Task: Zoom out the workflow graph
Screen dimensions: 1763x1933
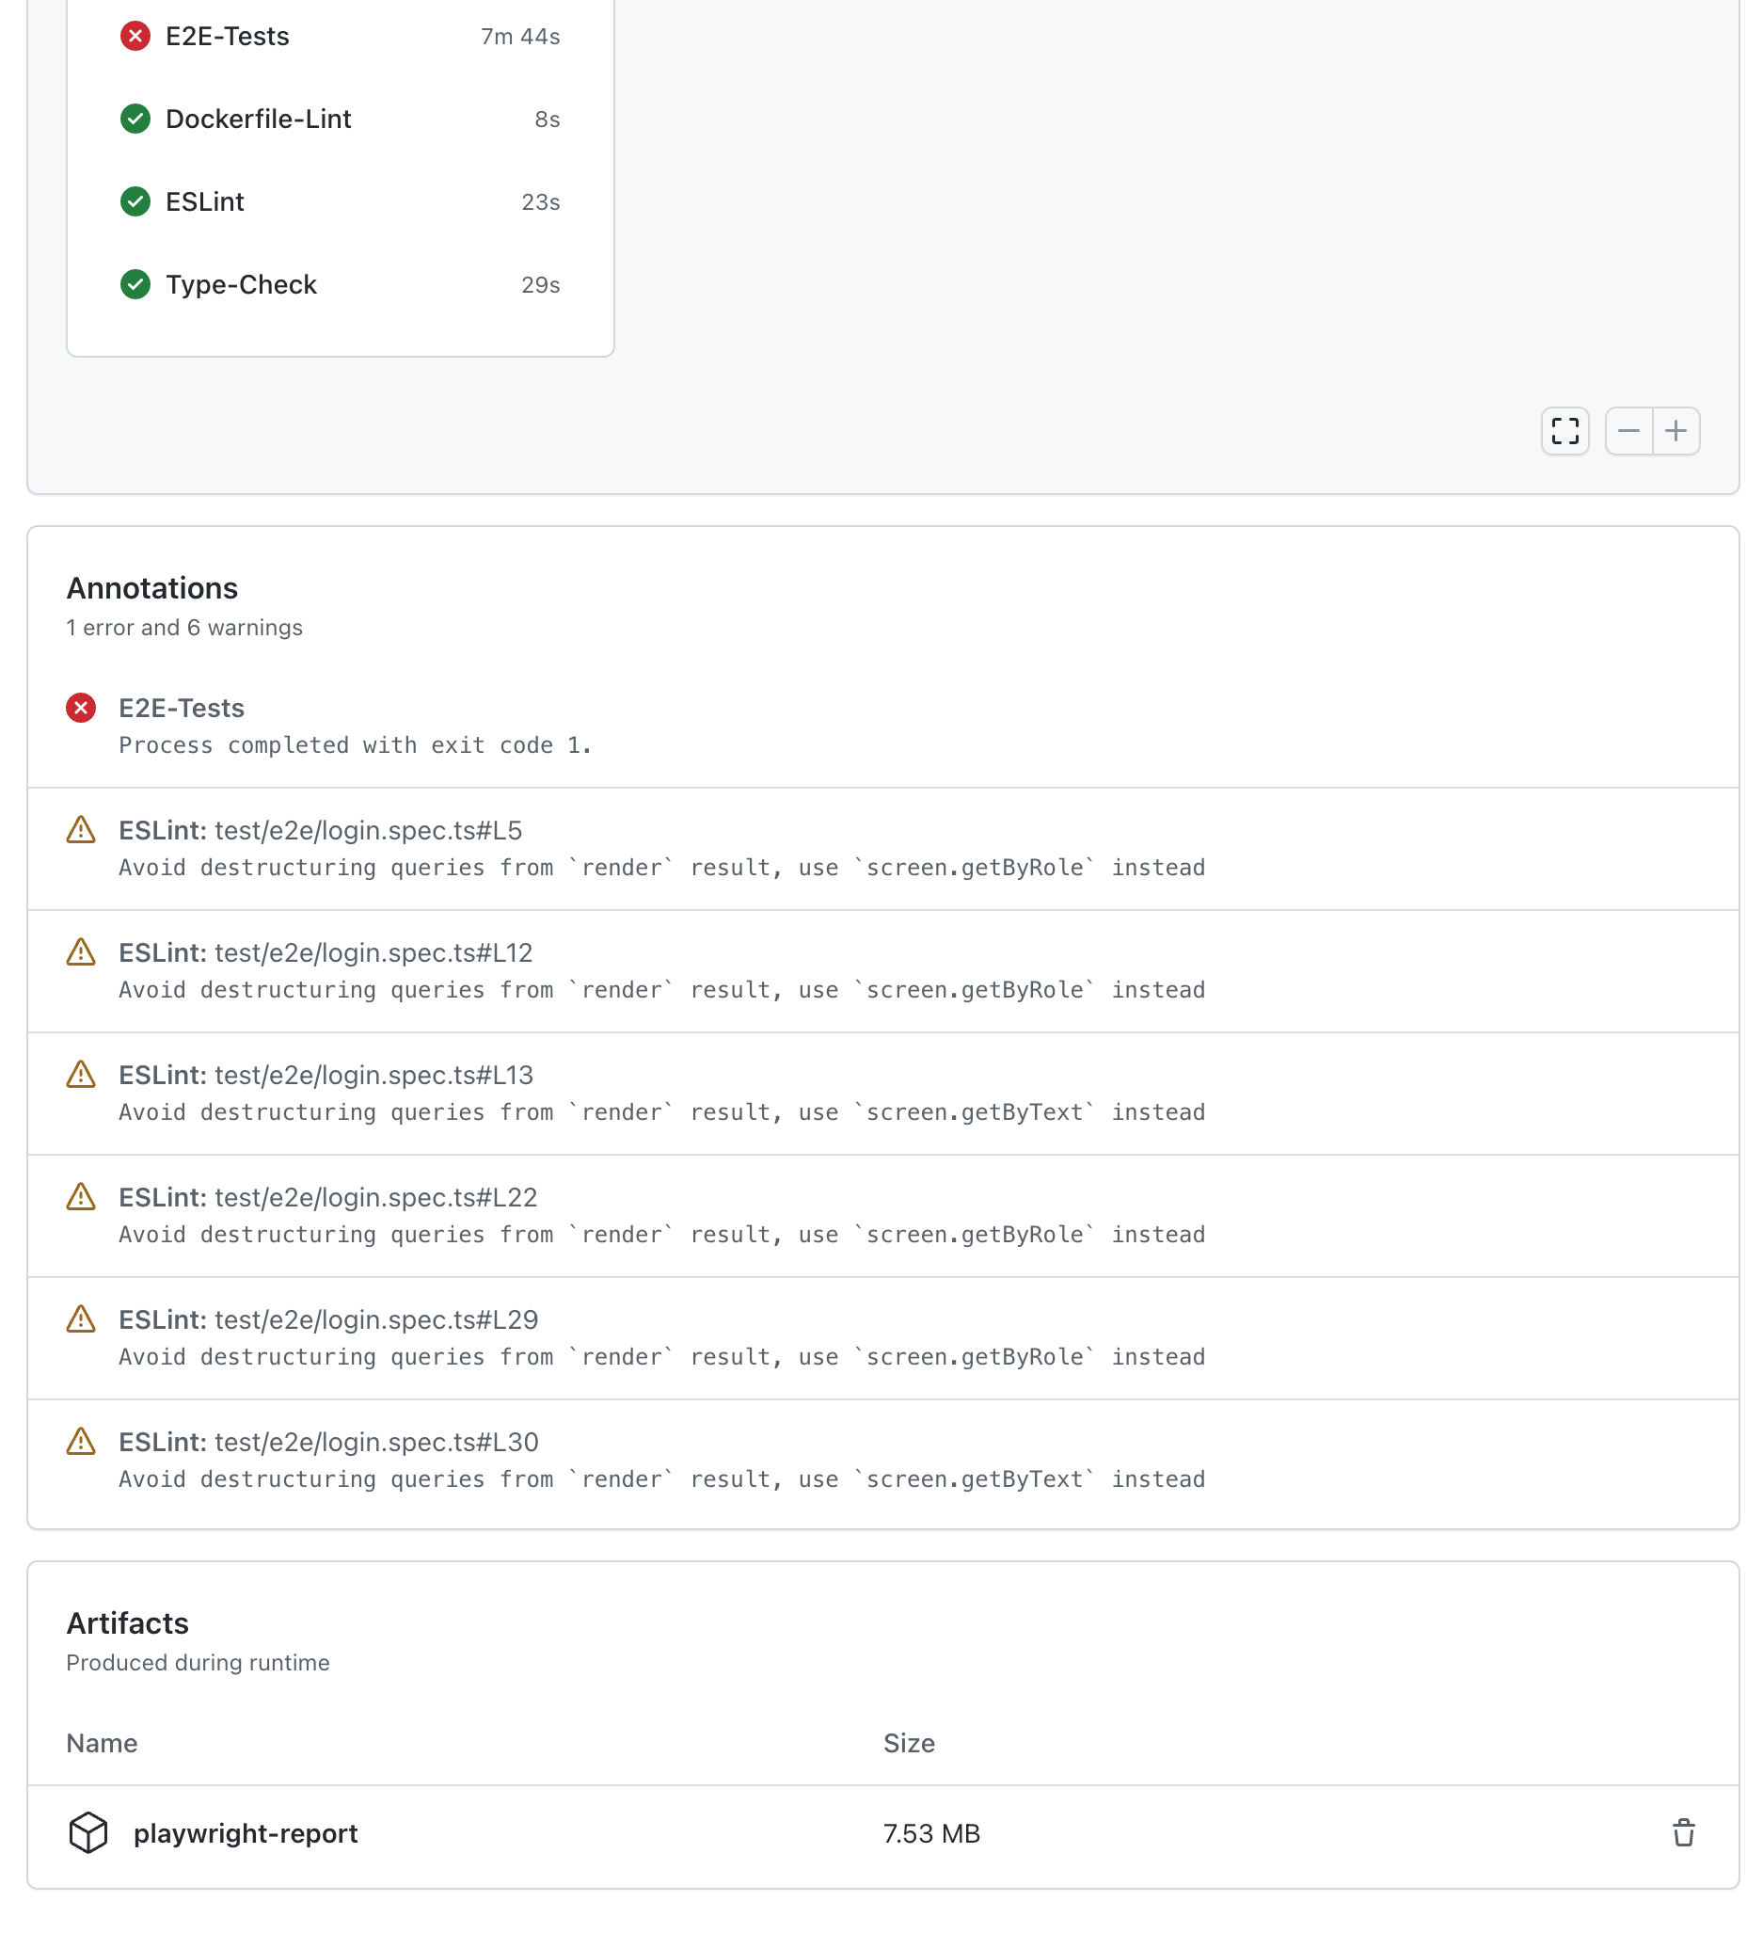Action: [x=1628, y=430]
